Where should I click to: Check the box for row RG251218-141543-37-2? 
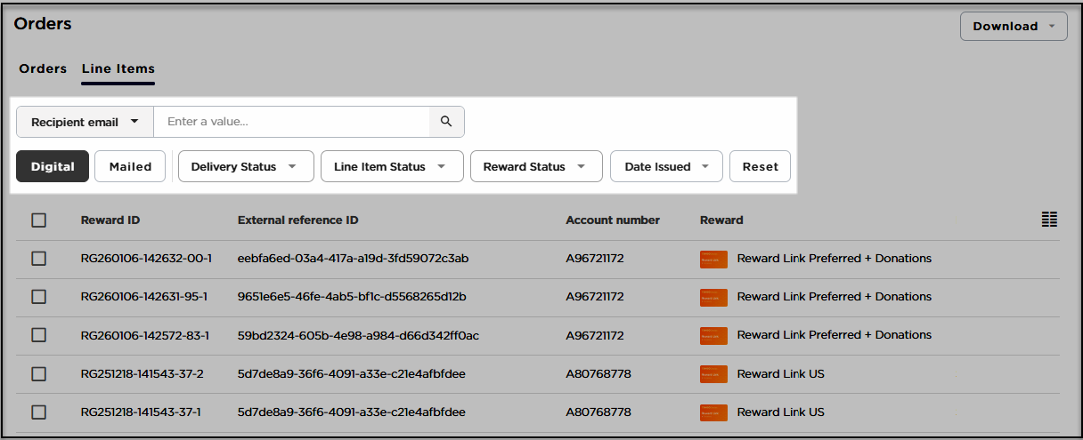click(39, 374)
